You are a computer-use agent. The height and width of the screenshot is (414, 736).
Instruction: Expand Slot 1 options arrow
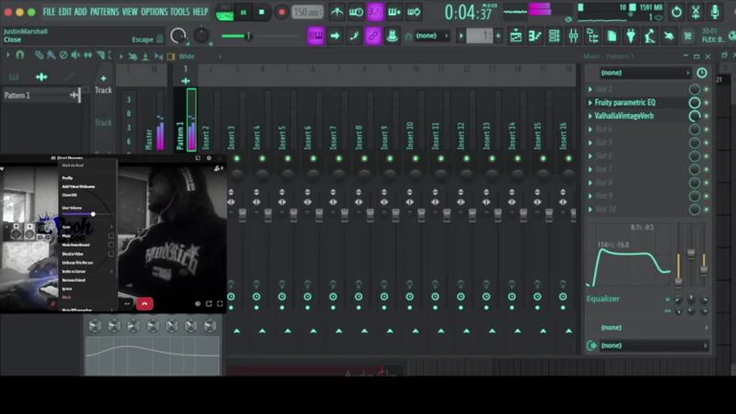pyautogui.click(x=590, y=89)
